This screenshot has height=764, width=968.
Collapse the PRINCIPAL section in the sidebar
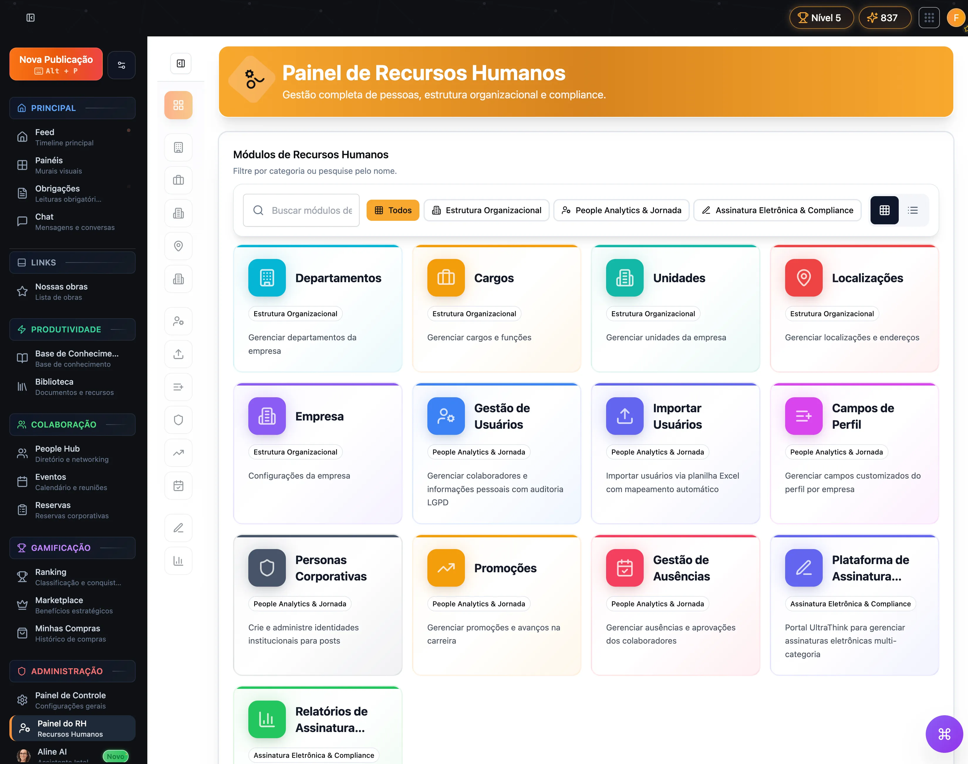click(72, 108)
